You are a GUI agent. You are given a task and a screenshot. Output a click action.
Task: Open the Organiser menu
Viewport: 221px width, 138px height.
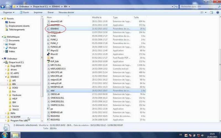[9, 12]
